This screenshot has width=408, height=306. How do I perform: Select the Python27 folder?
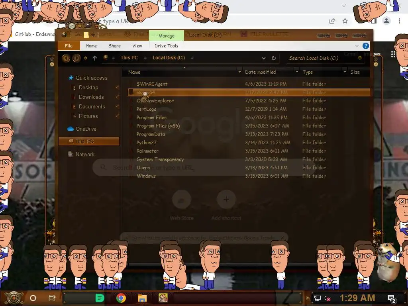click(x=147, y=143)
